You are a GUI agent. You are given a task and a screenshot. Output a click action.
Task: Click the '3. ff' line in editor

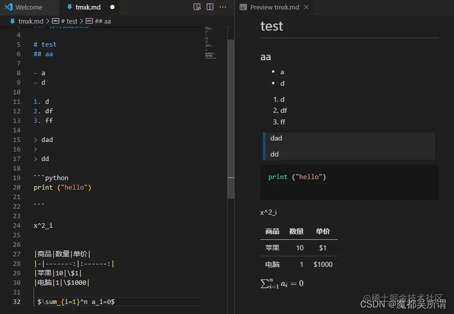coord(43,121)
